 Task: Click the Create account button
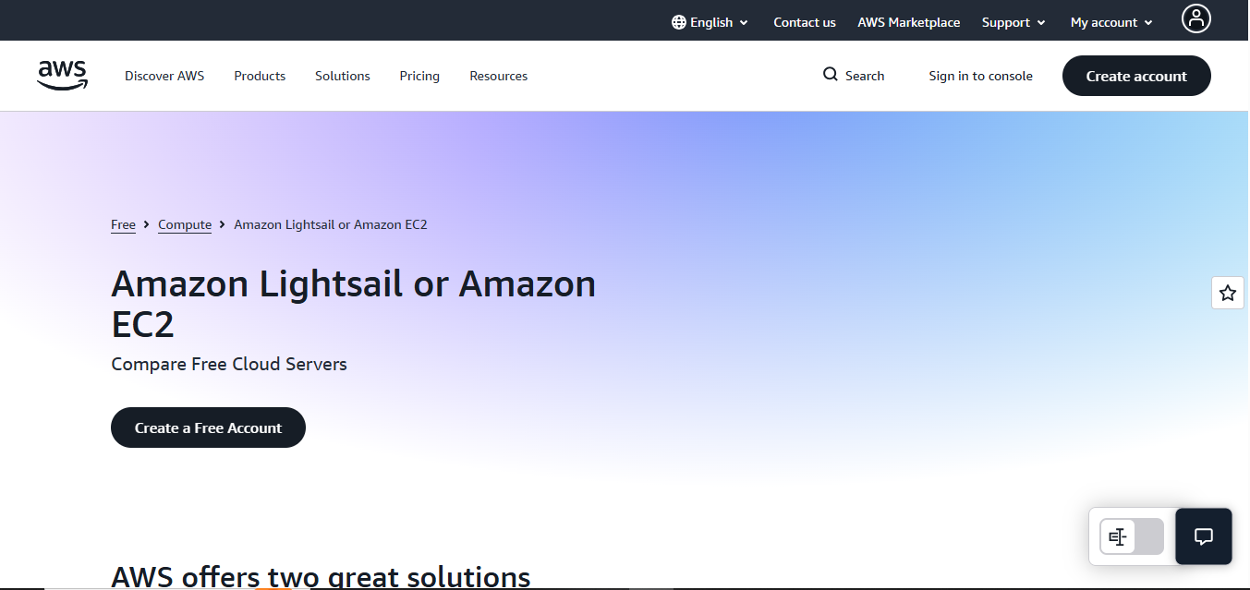(x=1136, y=76)
